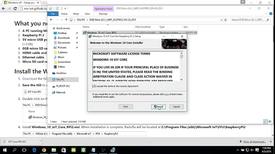Switch Explorer to large icons view
275x154 pixels.
pos(270,122)
